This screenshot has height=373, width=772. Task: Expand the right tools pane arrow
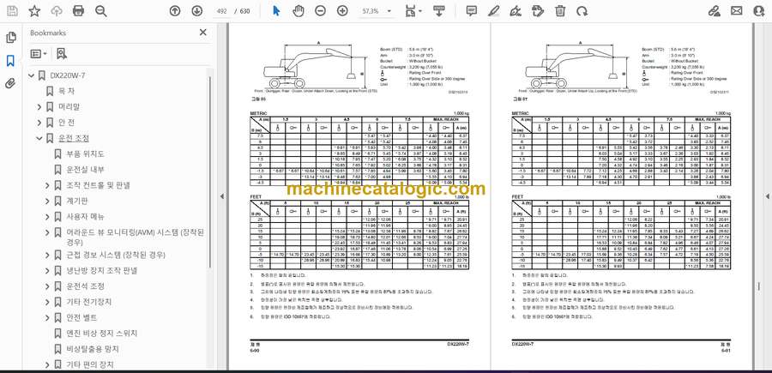[767, 196]
